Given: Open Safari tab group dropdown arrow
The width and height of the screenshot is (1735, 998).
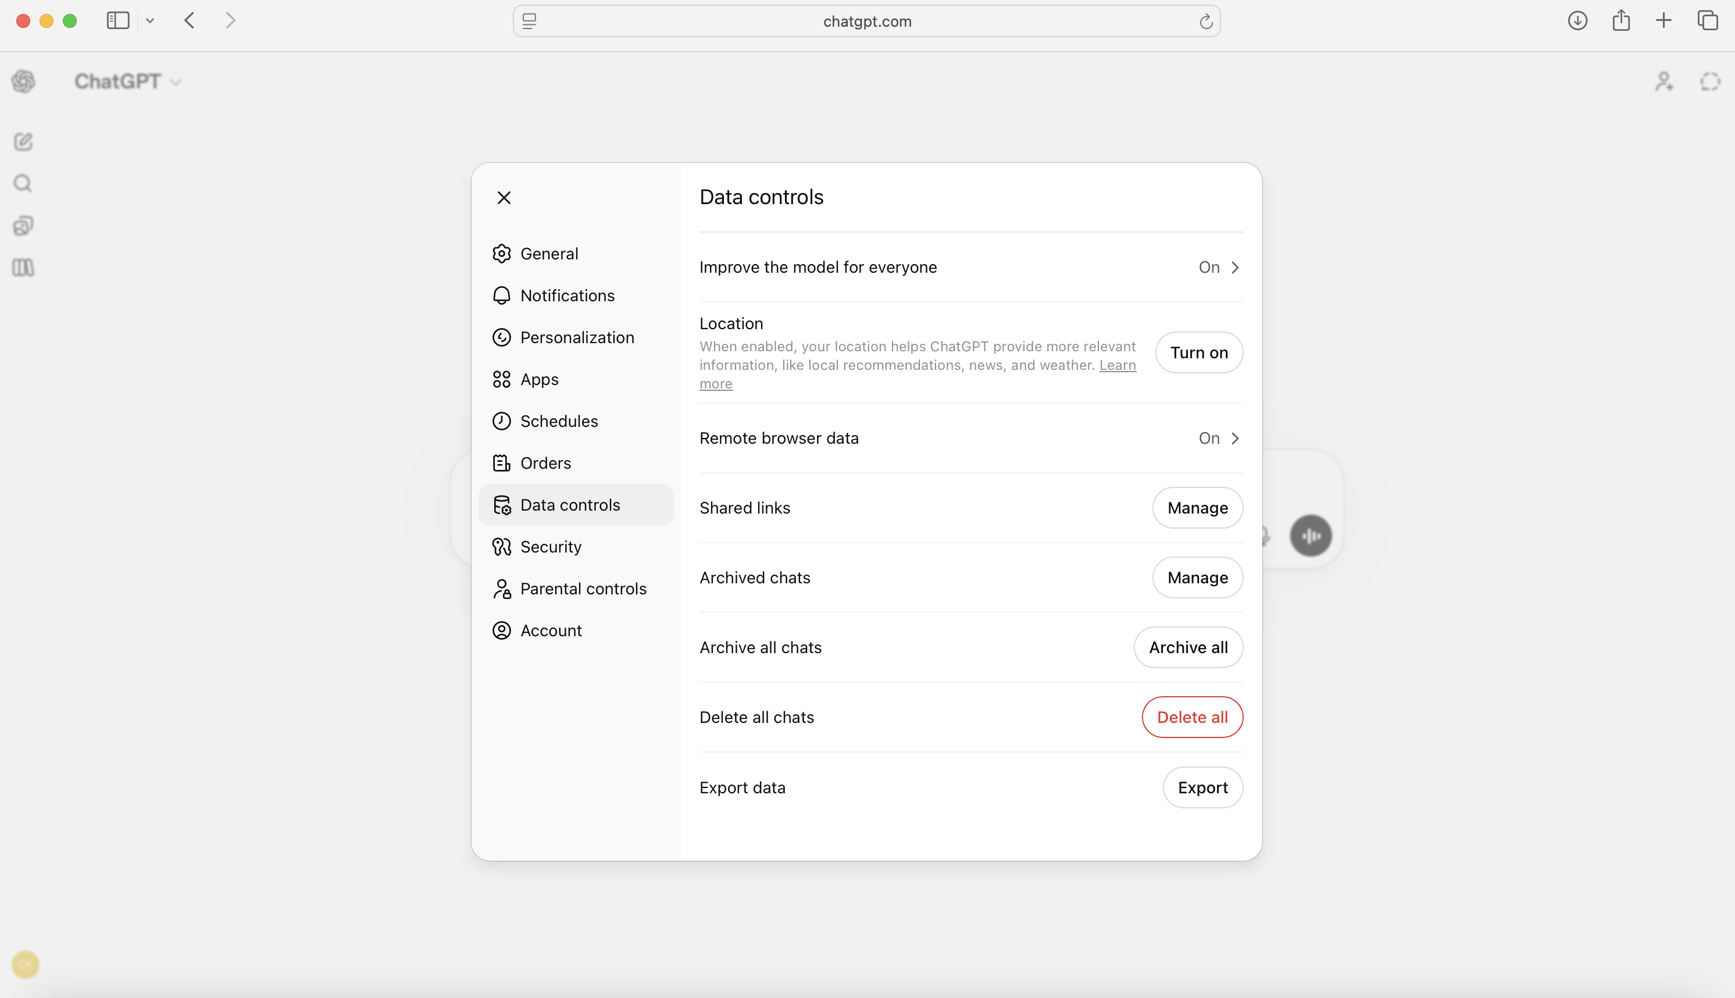Looking at the screenshot, I should coord(150,20).
